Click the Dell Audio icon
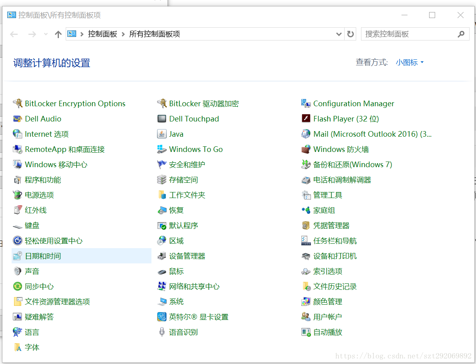 pos(18,119)
